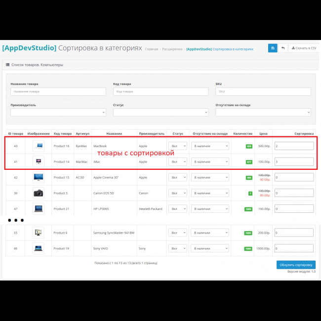The height and width of the screenshot is (321, 321).
Task: Focus the Название товара filter field
Action: (x=58, y=91)
